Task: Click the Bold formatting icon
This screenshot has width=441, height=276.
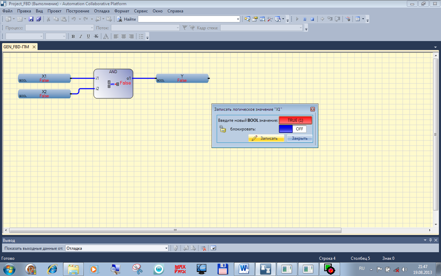Action: pos(73,36)
